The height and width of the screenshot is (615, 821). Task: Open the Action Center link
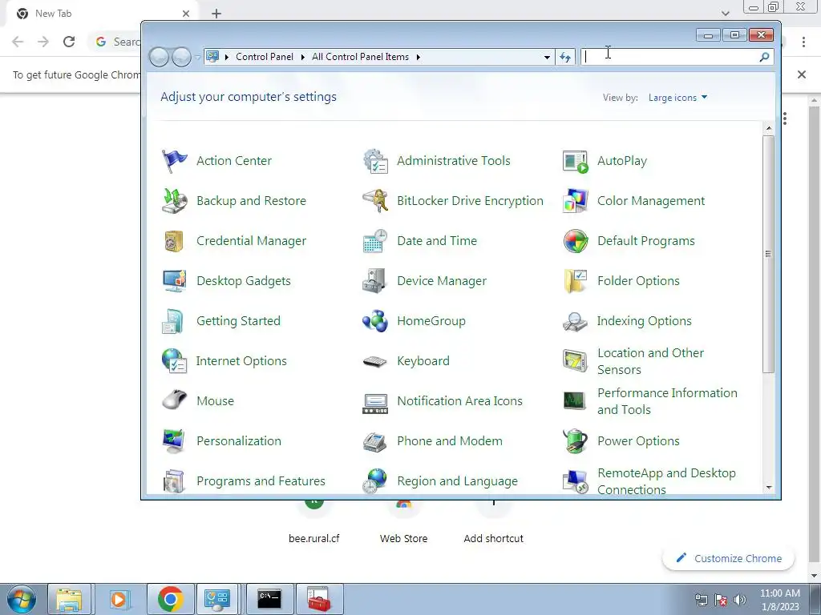(x=234, y=161)
